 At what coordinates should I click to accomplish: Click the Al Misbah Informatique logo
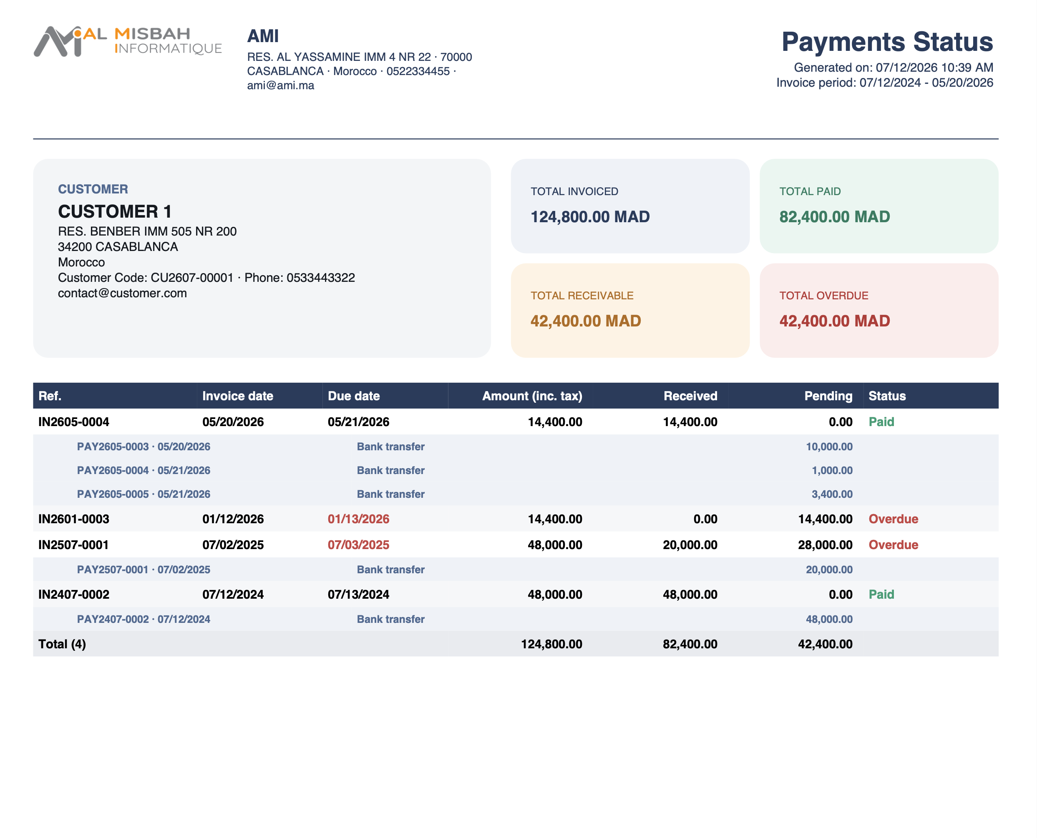coord(128,41)
